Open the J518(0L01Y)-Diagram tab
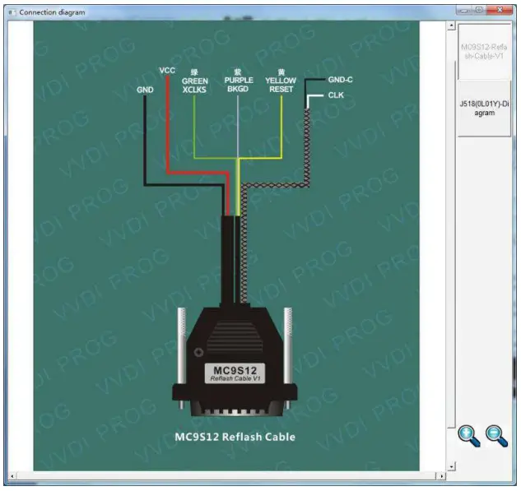Viewport: 521px width, 491px height. click(x=484, y=109)
